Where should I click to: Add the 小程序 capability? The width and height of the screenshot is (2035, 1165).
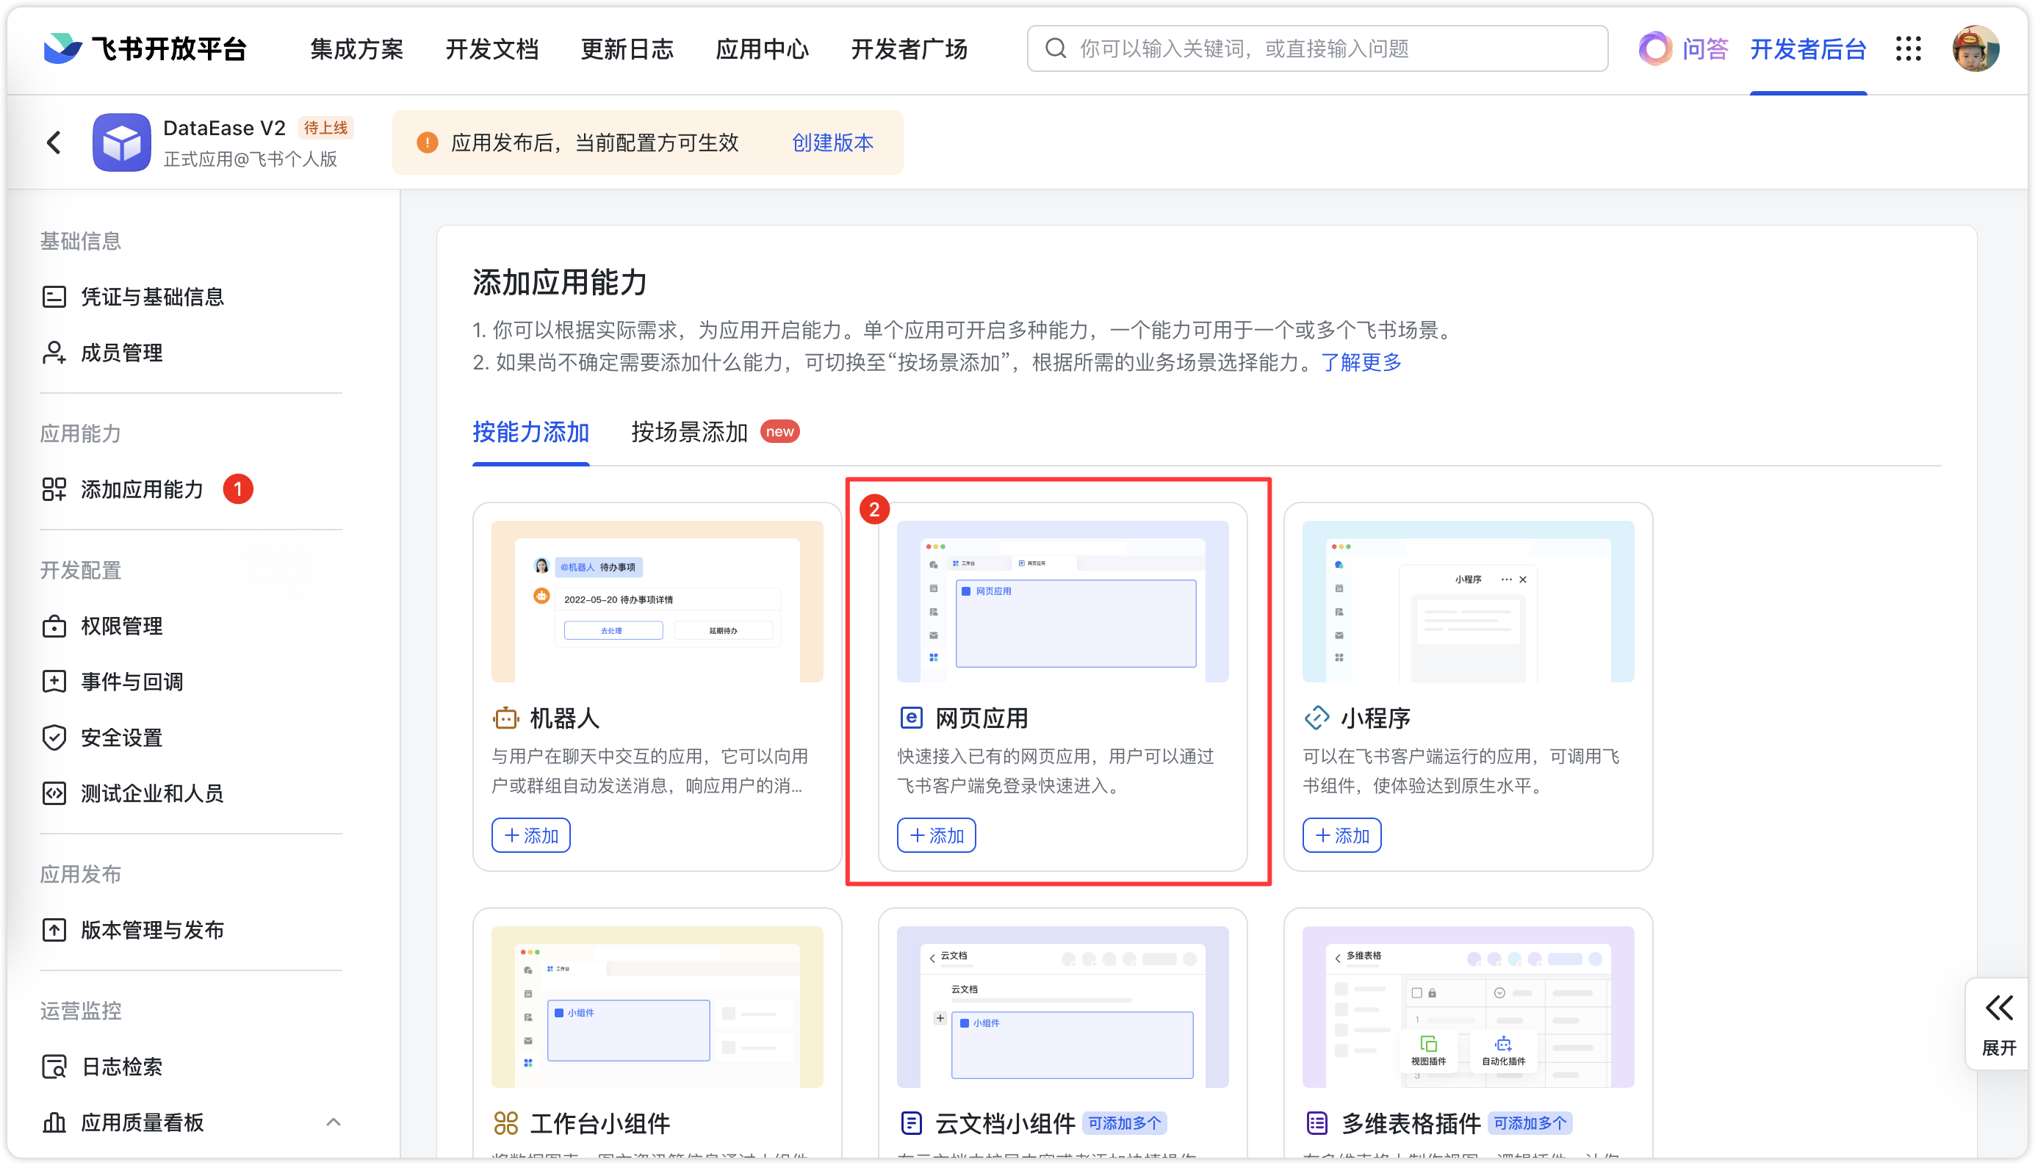(x=1342, y=835)
